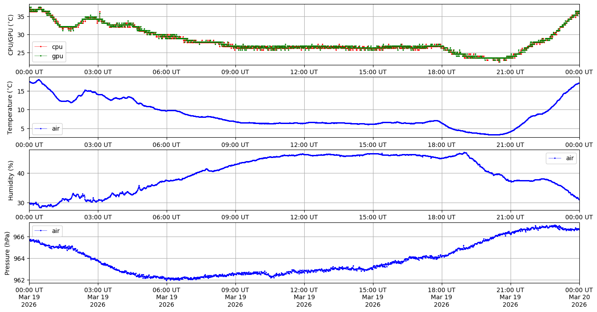The width and height of the screenshot is (597, 312).
Task: Click the "Pressure (hPa)" y-axis label
Action: pos(7,253)
